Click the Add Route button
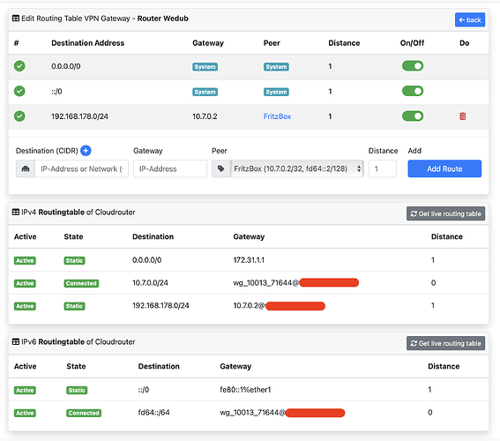 (444, 168)
